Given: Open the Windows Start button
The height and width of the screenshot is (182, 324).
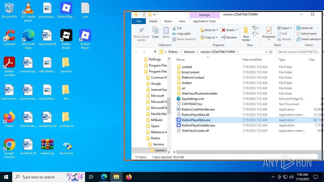Looking at the screenshot, I should [x=6, y=177].
